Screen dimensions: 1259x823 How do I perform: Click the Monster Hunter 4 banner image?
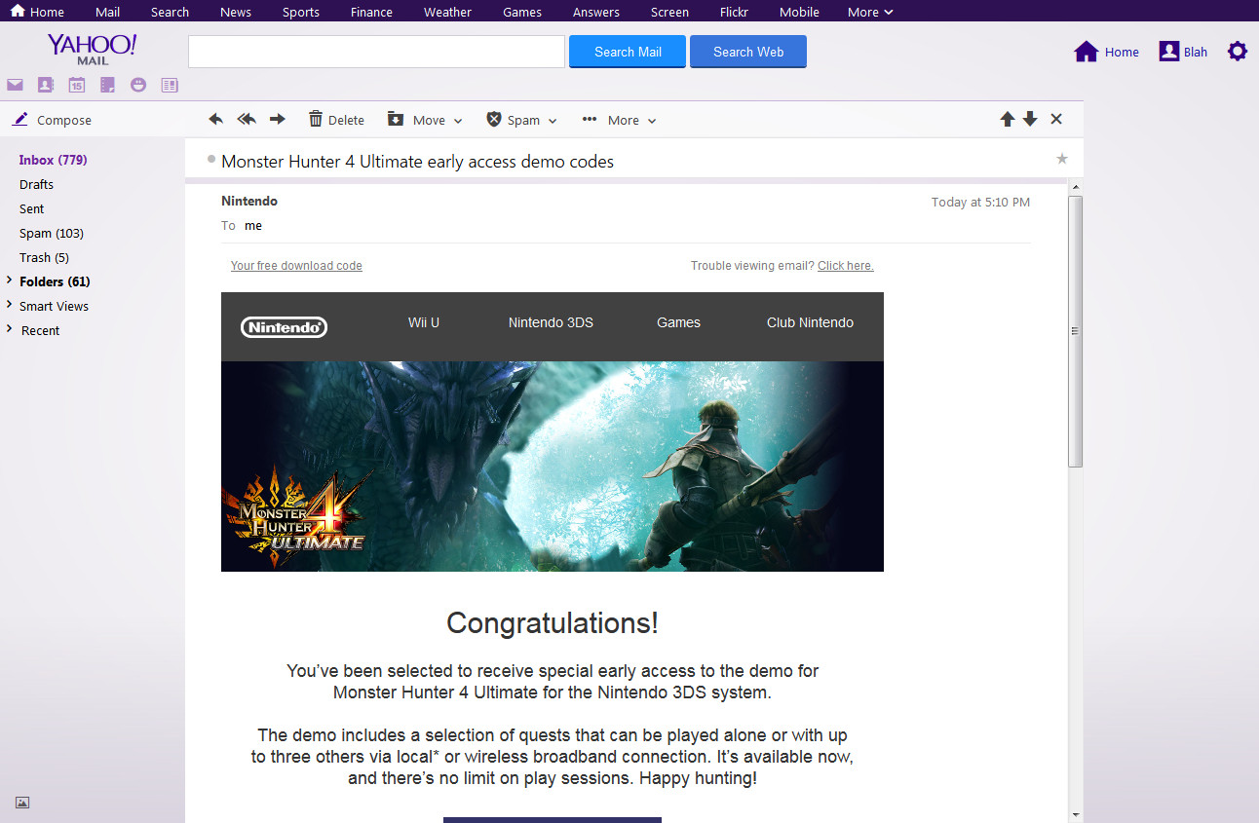click(x=553, y=467)
